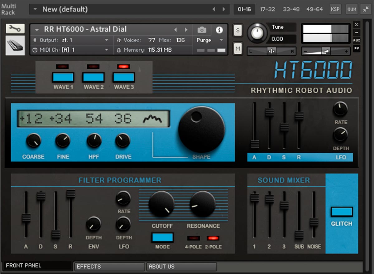Click the FINE tuning knob
This screenshot has width=374, height=274.
point(63,141)
